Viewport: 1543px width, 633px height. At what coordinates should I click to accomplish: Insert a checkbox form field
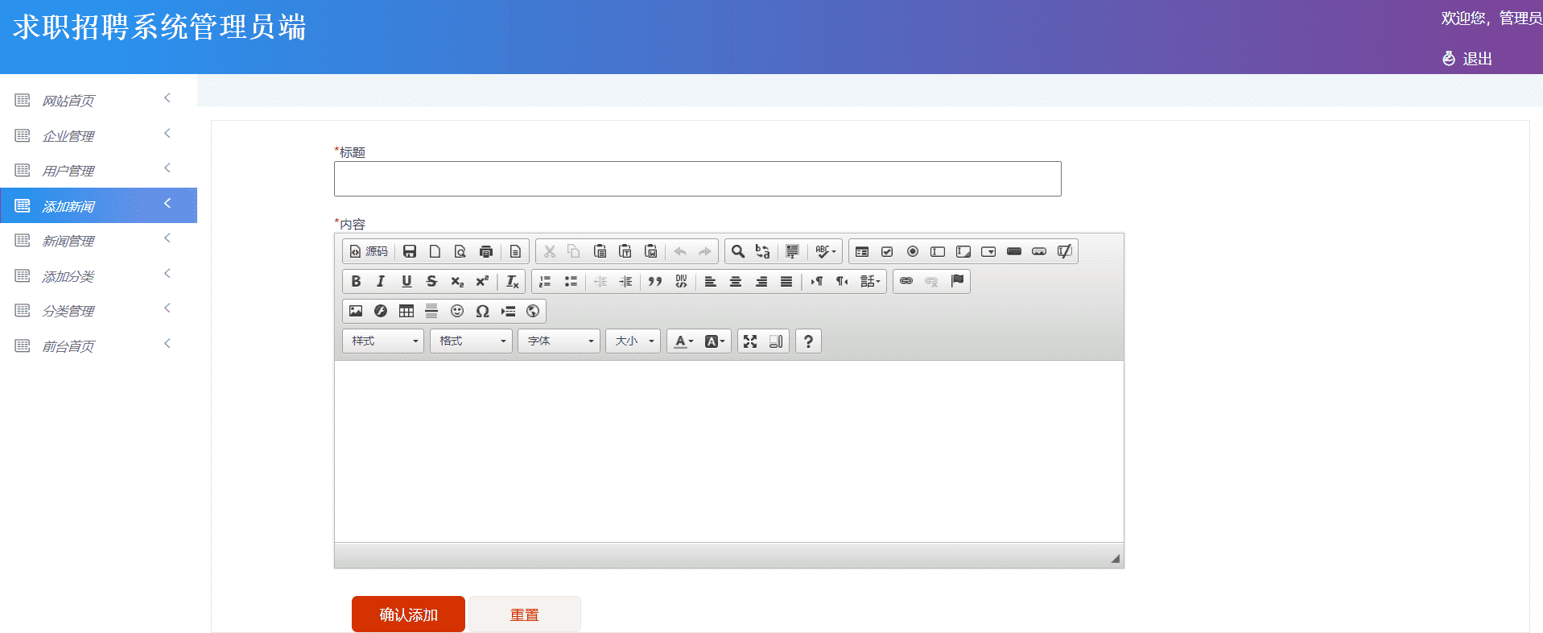[x=887, y=251]
